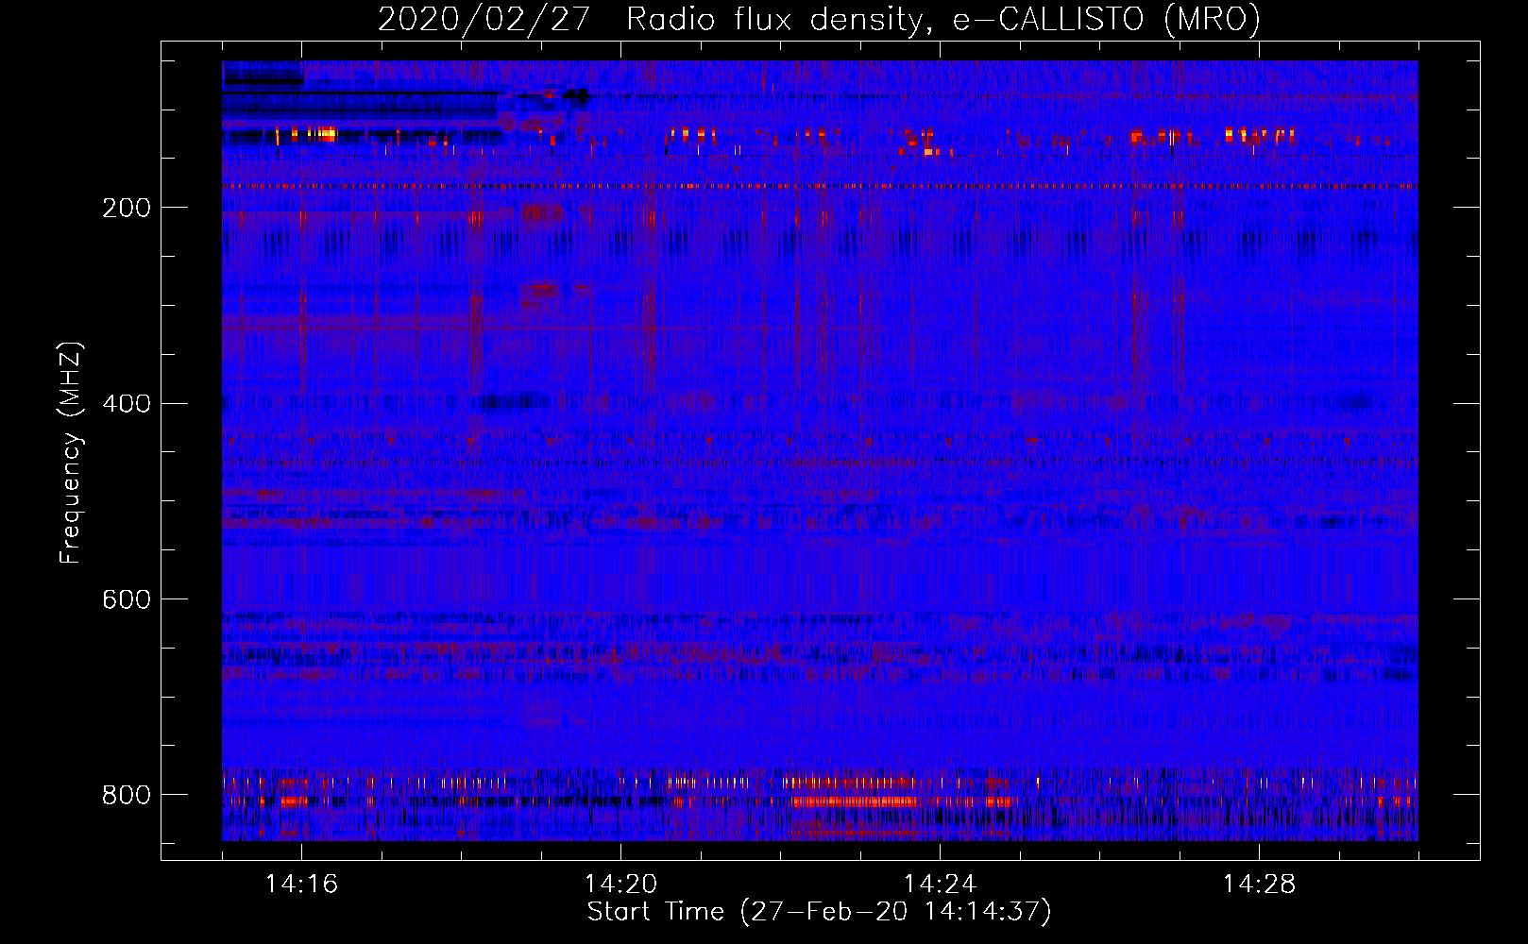1528x944 pixels.
Task: Select the 600 frequency tick label
Action: click(127, 600)
